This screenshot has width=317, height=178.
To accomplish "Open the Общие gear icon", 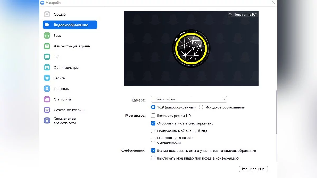I will (47, 14).
